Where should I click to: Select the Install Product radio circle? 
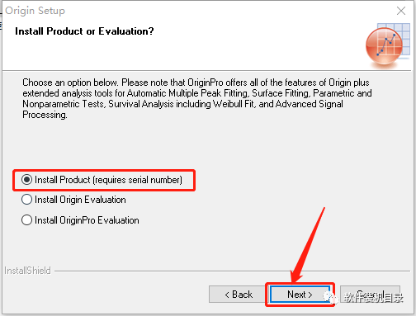tap(26, 180)
